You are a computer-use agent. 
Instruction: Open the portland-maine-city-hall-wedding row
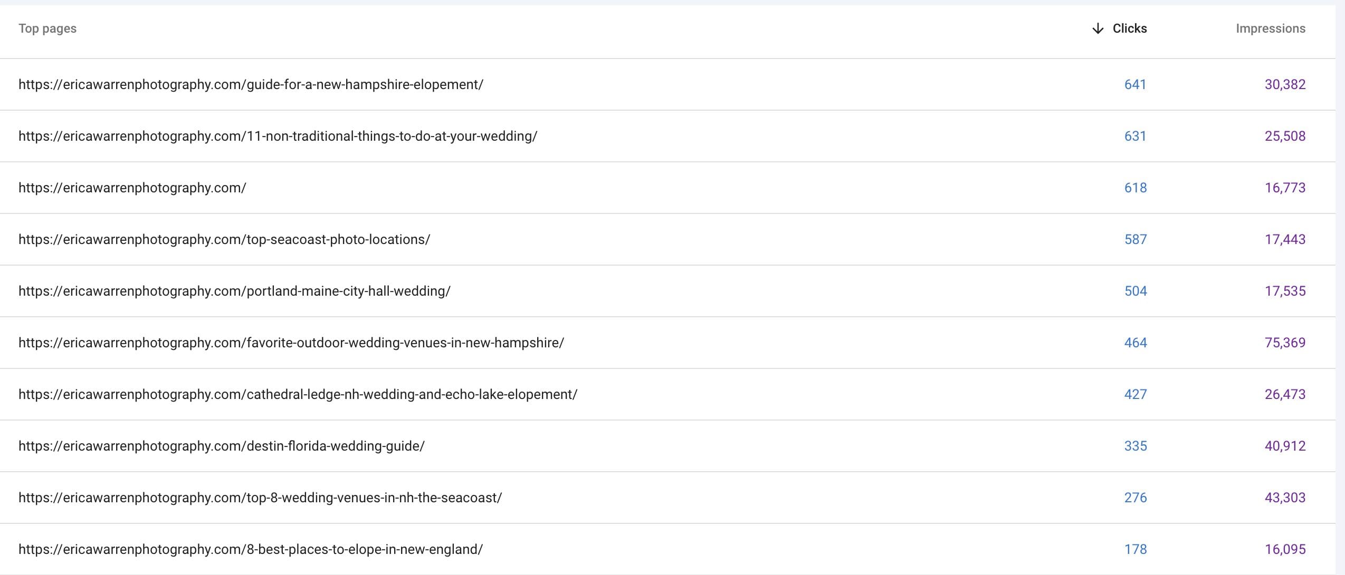coord(234,291)
